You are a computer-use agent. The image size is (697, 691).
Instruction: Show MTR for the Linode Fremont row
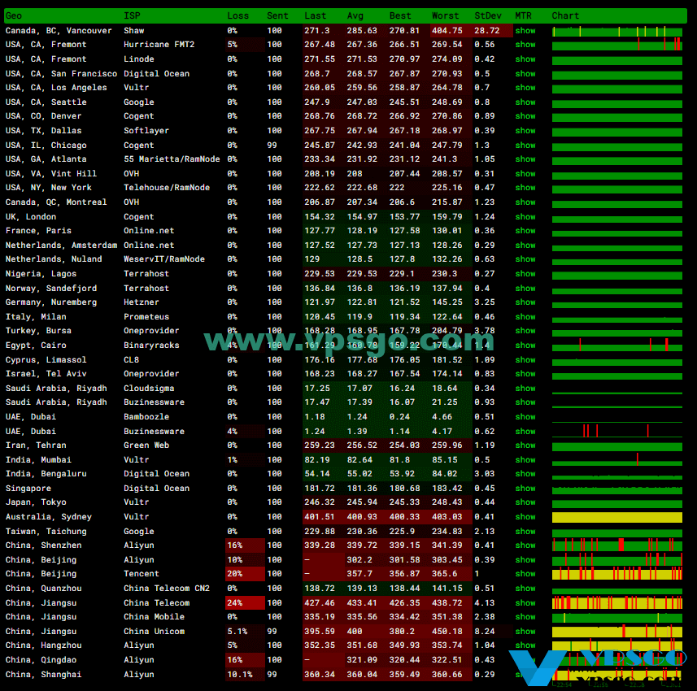(x=525, y=59)
